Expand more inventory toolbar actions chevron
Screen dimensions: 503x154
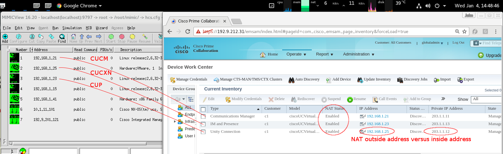(443, 99)
